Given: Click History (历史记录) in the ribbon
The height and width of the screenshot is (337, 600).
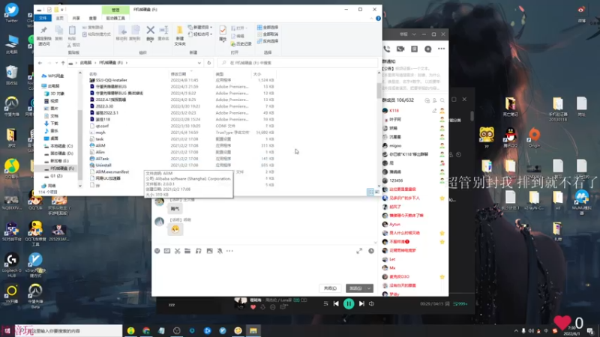Looking at the screenshot, I should (241, 44).
